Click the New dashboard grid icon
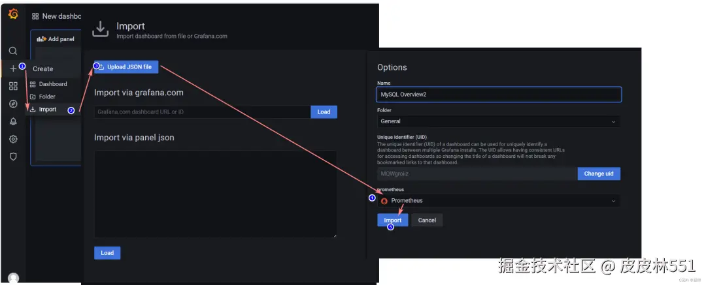The width and height of the screenshot is (706, 285). click(35, 16)
